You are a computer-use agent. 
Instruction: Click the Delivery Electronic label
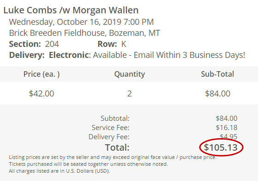(x=50, y=55)
